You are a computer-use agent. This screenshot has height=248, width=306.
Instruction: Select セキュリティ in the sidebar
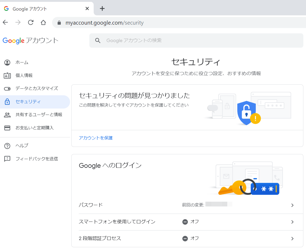tap(35, 102)
